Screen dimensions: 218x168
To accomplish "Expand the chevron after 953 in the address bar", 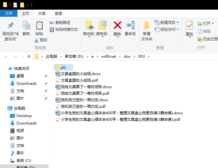I will click(x=149, y=57).
